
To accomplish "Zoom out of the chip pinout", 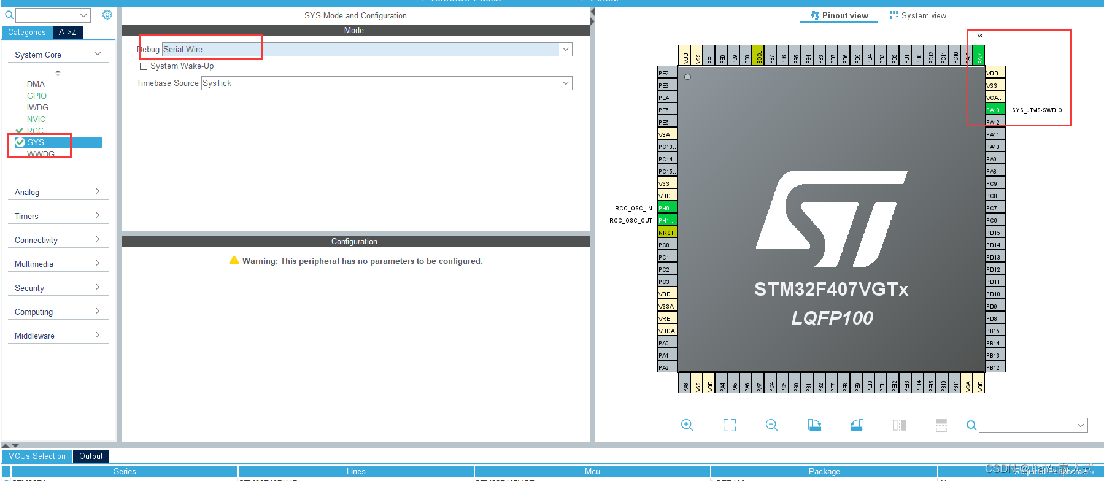I will (x=772, y=425).
